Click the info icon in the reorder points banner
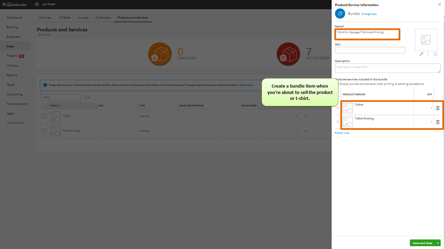445x249 pixels. 45,85
